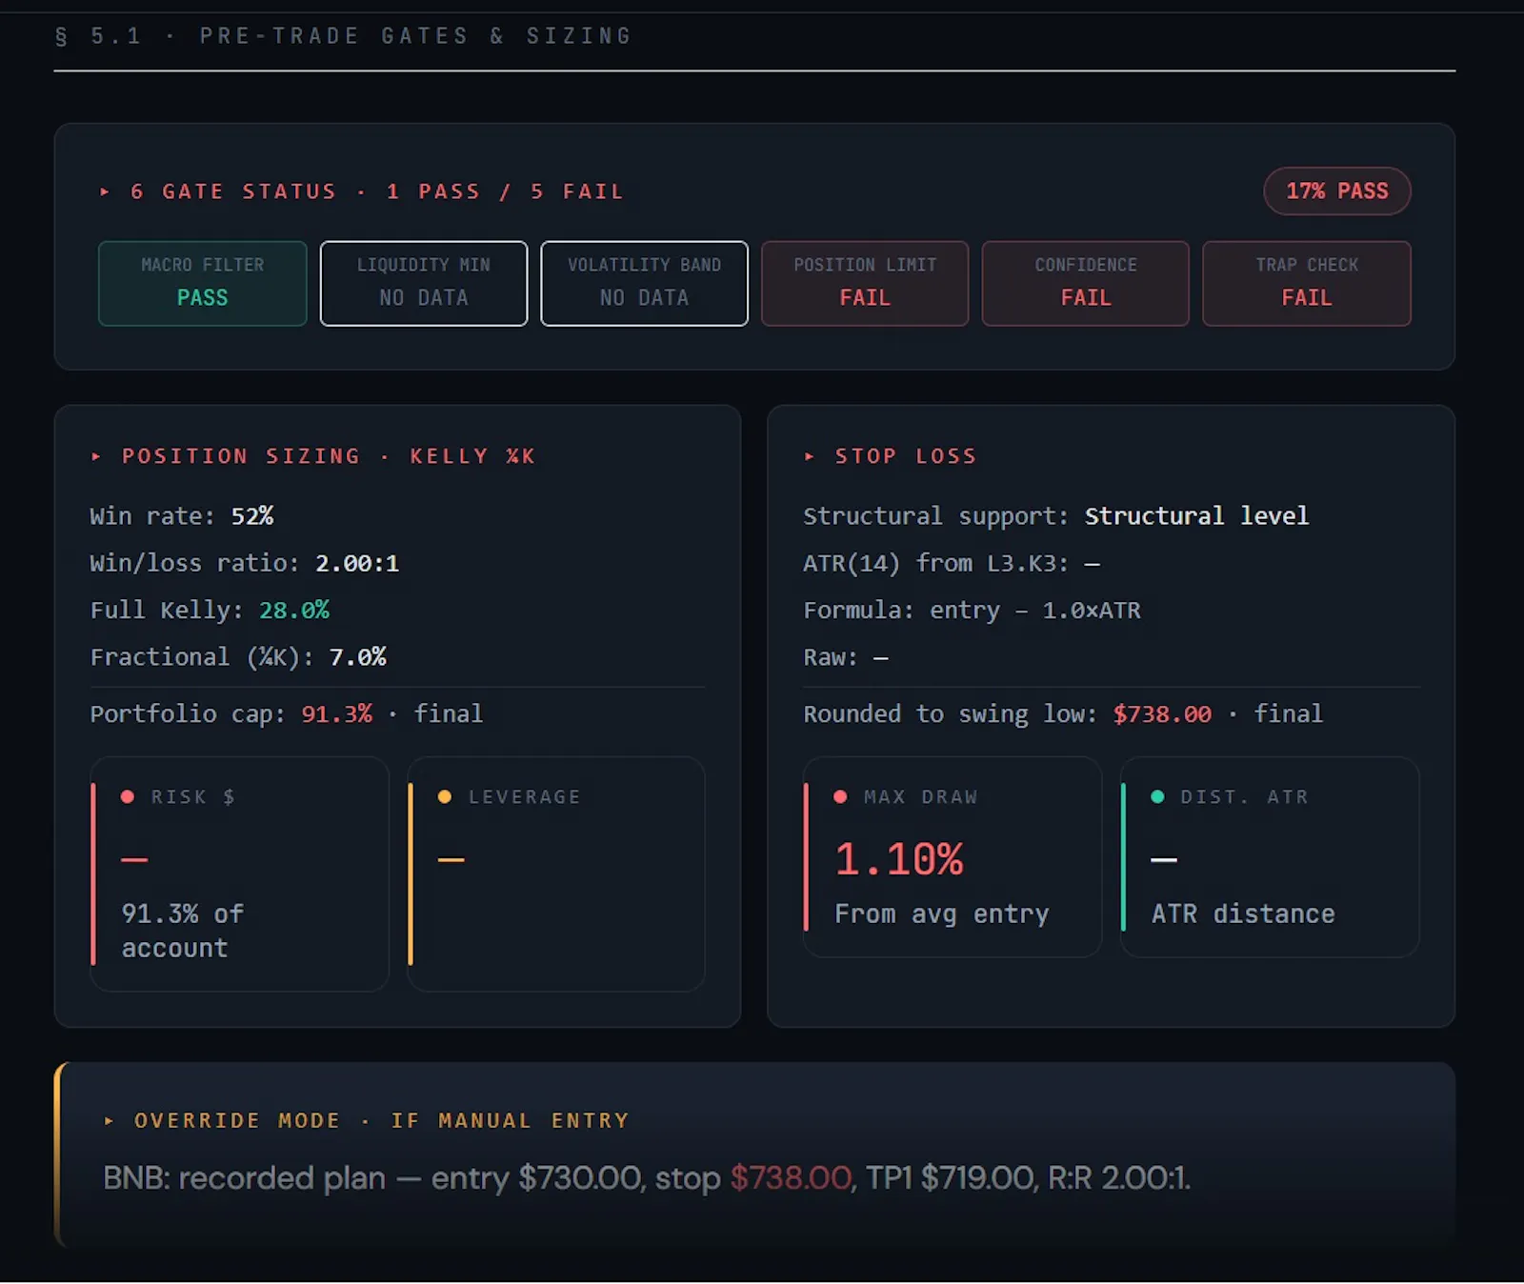Select Portfolio cap 91.3% value
The height and width of the screenshot is (1284, 1524).
click(336, 713)
